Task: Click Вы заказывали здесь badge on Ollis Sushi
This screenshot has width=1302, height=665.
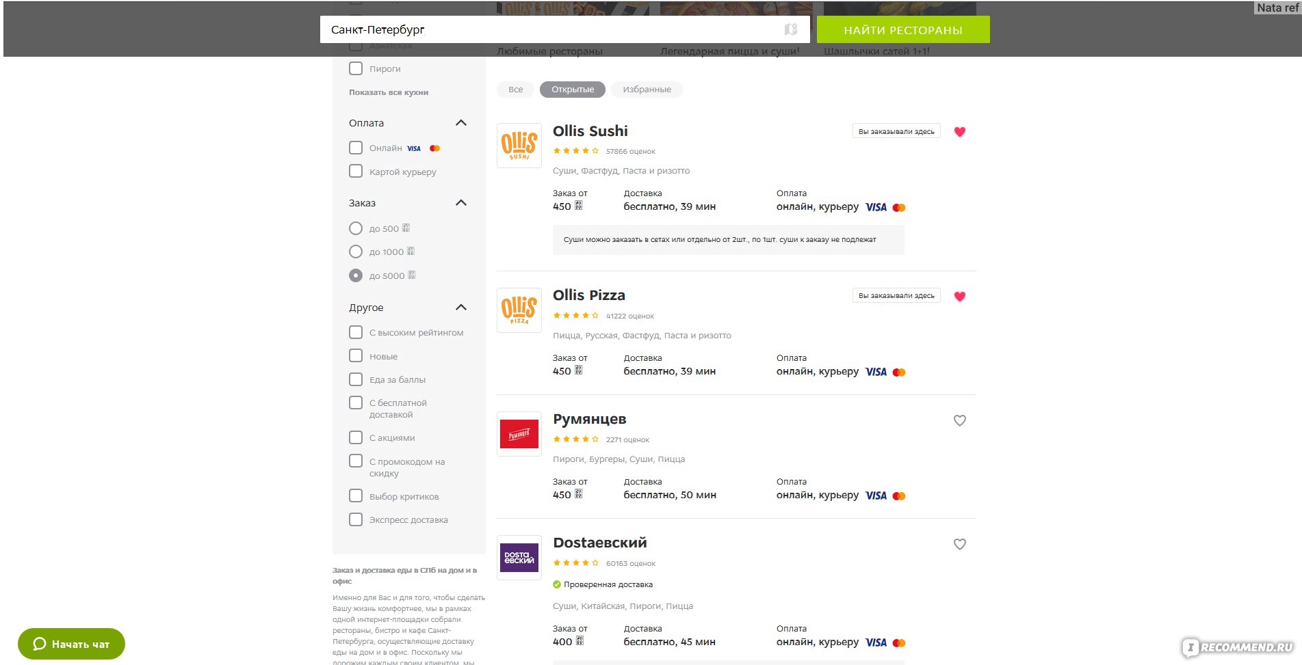Action: pos(896,131)
